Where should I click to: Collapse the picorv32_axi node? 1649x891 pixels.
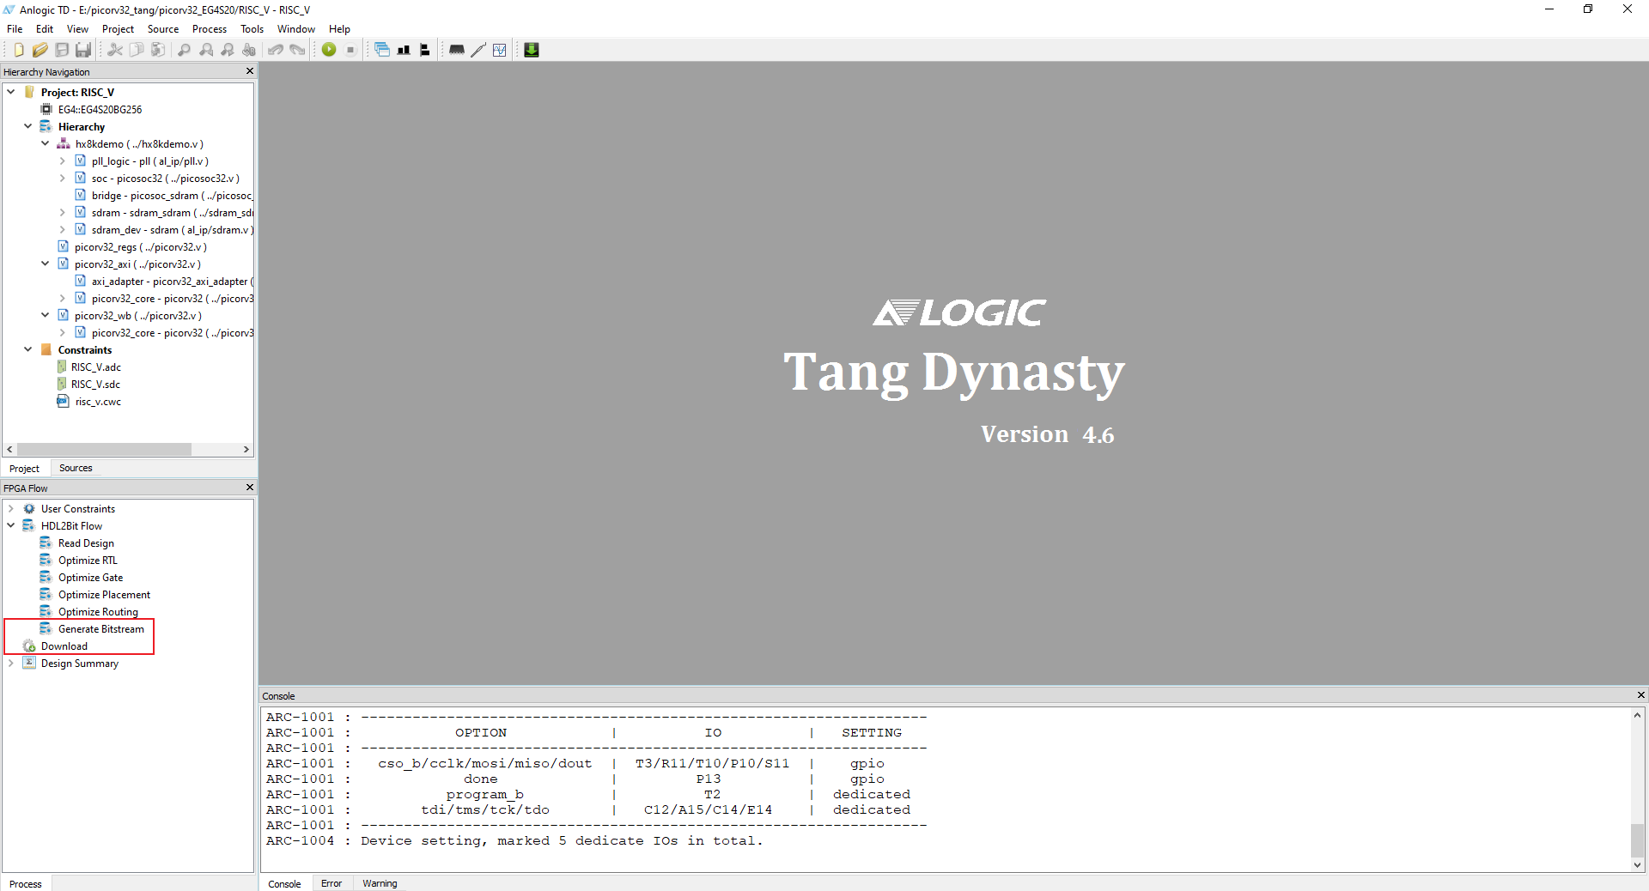[46, 264]
